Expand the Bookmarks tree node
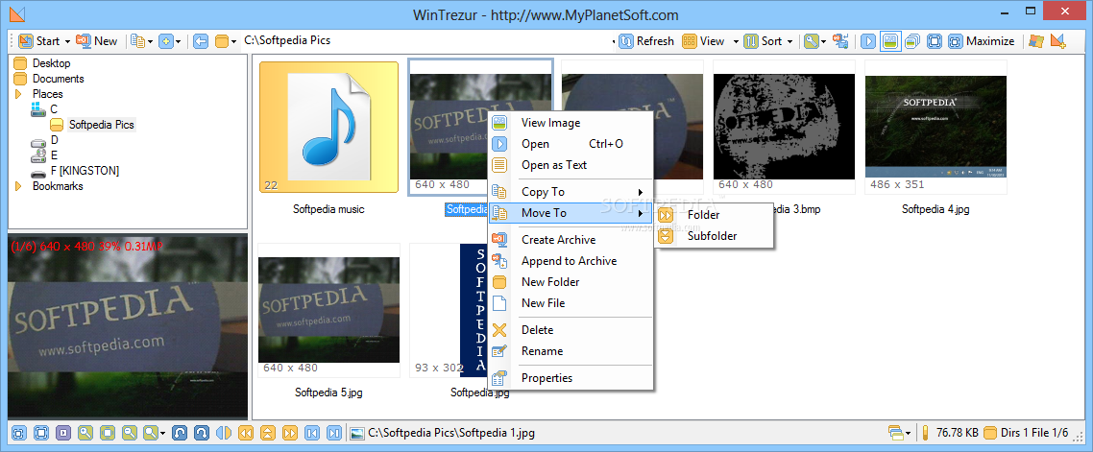 (18, 186)
